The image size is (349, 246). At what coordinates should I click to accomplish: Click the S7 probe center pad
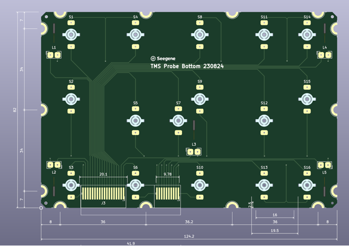pos(179,120)
